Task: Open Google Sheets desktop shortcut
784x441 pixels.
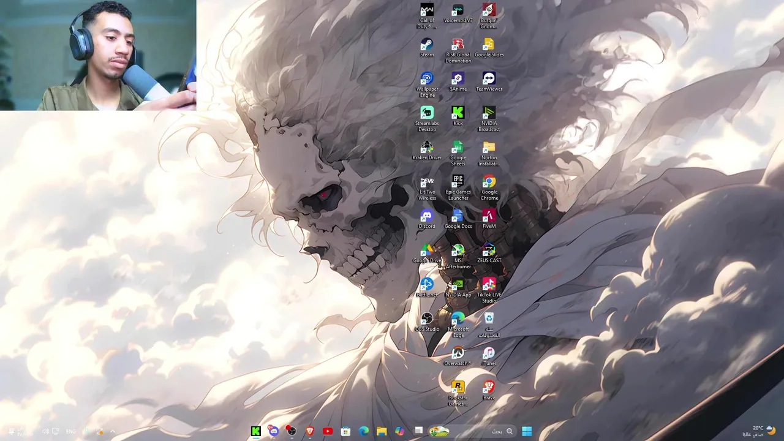Action: click(x=458, y=154)
